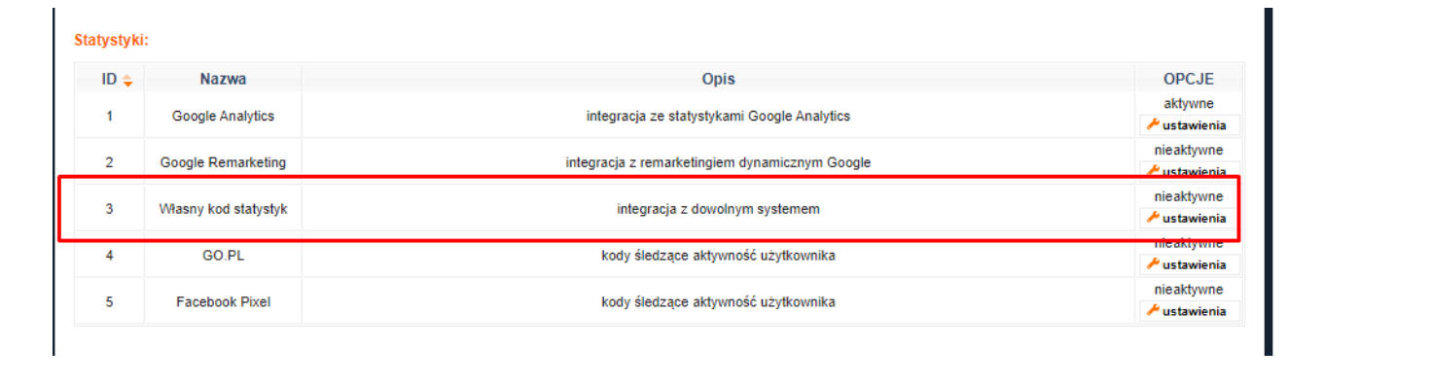
Task: Click 'nieaktywne' status of Google Remarketing
Action: tap(1189, 150)
